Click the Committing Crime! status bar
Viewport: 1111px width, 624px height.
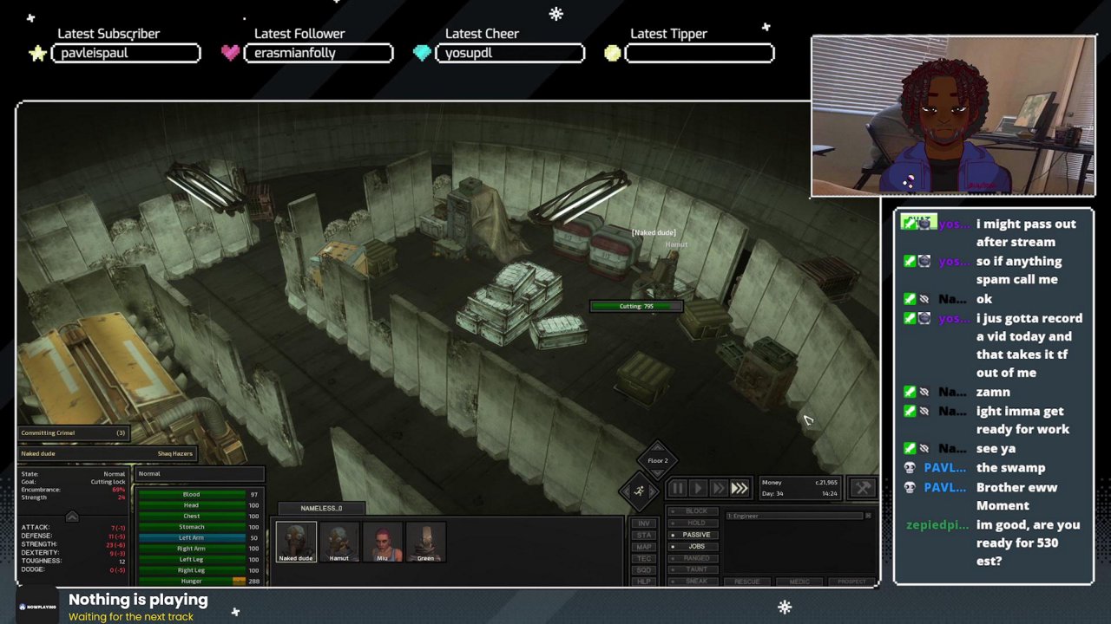74,432
